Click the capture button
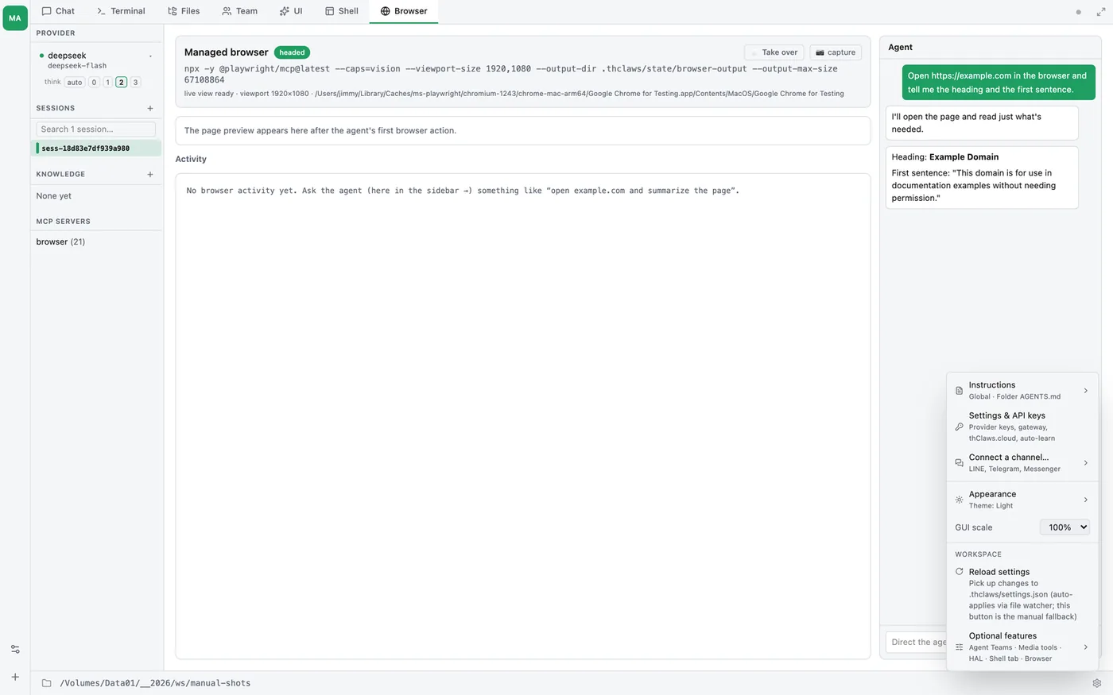The height and width of the screenshot is (695, 1113). coord(836,52)
